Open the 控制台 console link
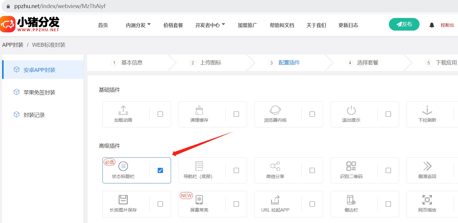 pyautogui.click(x=447, y=25)
